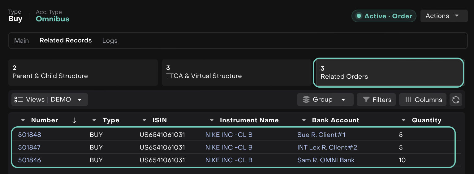474x174 pixels.
Task: Switch to the Logs tab
Action: tap(110, 41)
